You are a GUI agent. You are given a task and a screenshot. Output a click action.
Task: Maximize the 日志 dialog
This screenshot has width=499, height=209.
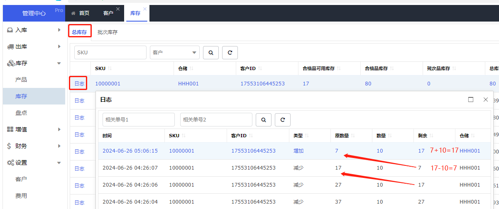pos(471,100)
